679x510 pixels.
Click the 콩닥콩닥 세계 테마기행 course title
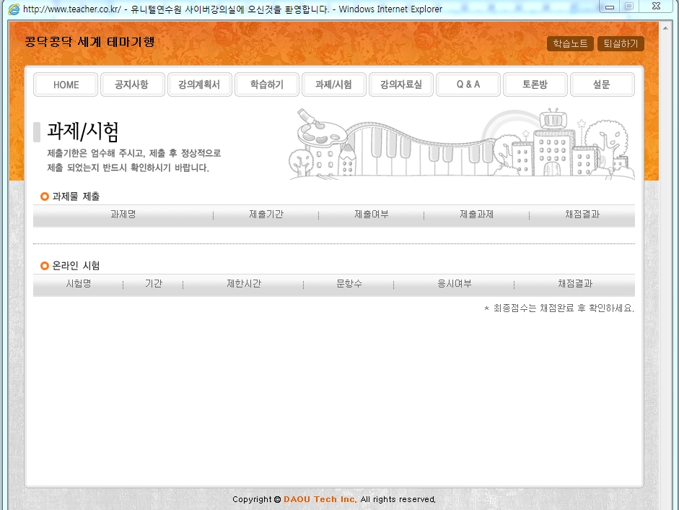coord(89,42)
